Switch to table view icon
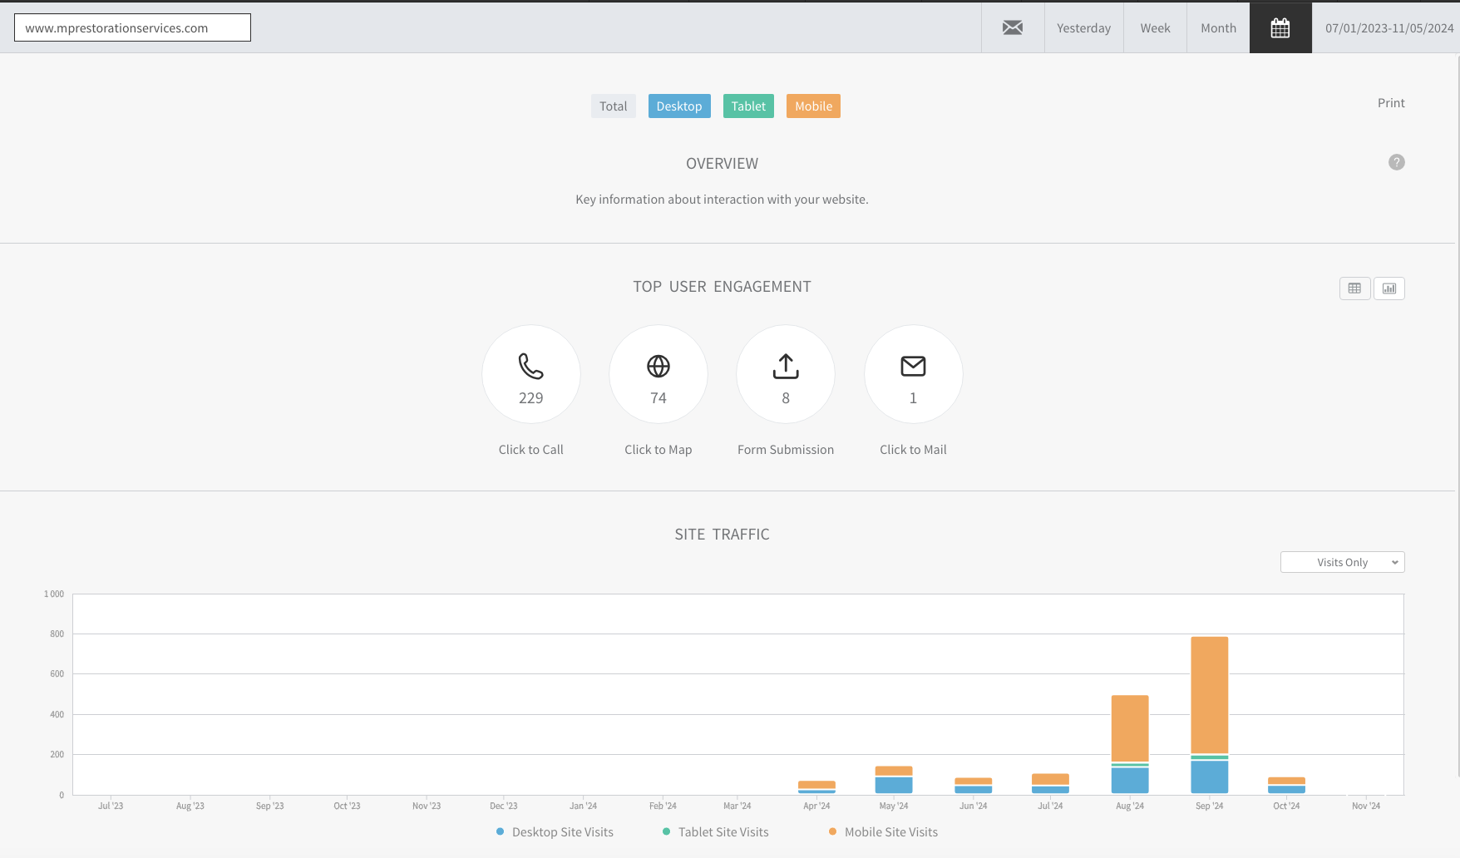Screen dimensions: 1460x858 pos(1354,288)
